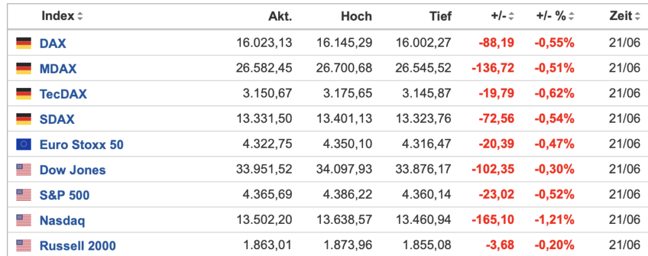Click the US flag beside S&P 500
The height and width of the screenshot is (256, 648).
click(x=23, y=195)
